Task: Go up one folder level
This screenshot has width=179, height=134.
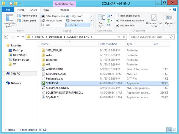Action: (23, 37)
